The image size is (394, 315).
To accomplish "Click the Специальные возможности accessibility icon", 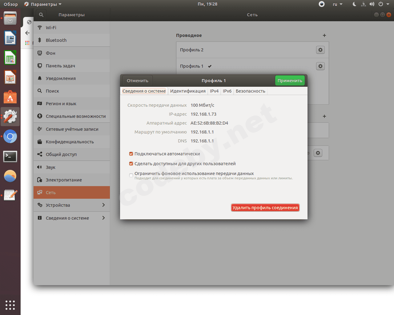I will coord(40,116).
